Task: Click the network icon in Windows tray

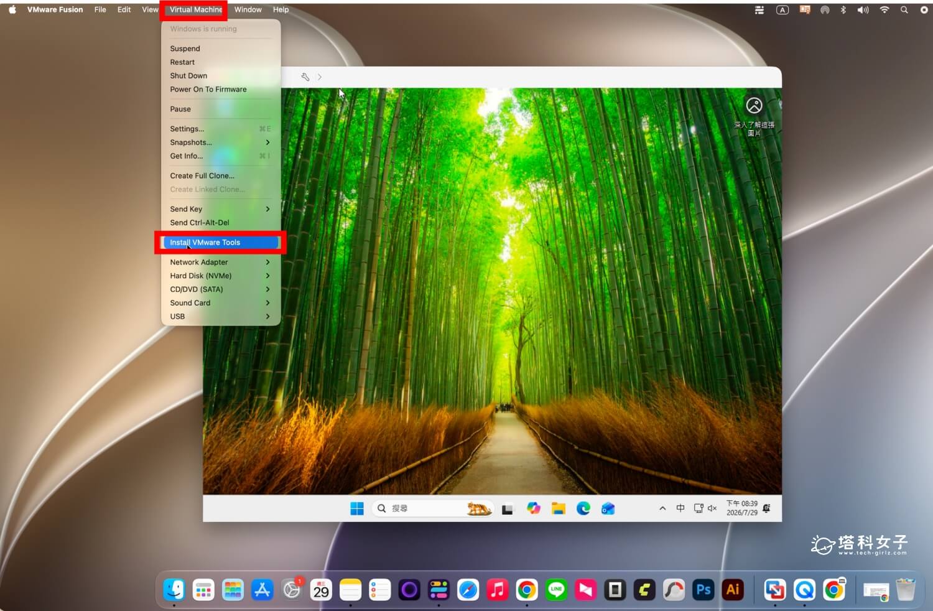Action: pyautogui.click(x=699, y=508)
